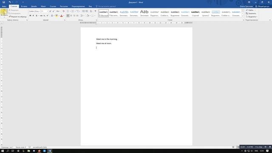Increase font size with the grow icon
This screenshot has width=272, height=153.
tap(50, 11)
